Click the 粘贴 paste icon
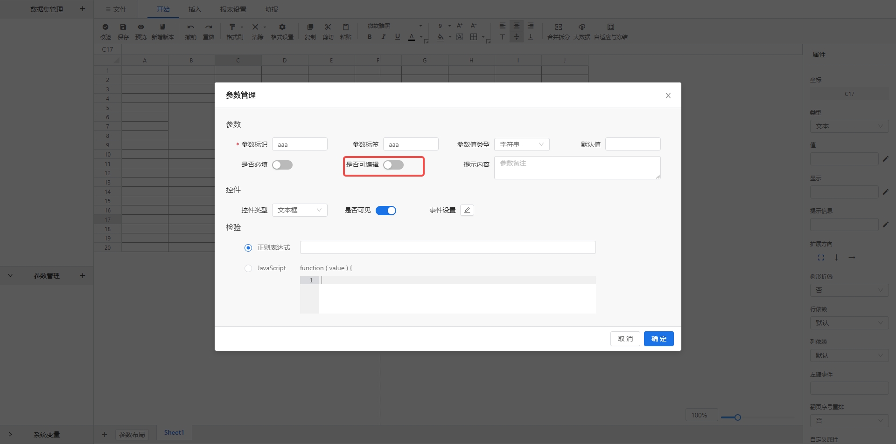The height and width of the screenshot is (444, 896). pyautogui.click(x=346, y=27)
